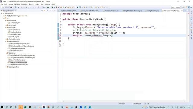Open the Run dropdown arrow beside green Run button
The width and height of the screenshot is (193, 109).
click(x=50, y=7)
